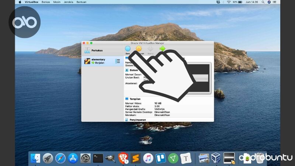Zoom the VirtualBox Manajer window

(x=91, y=43)
